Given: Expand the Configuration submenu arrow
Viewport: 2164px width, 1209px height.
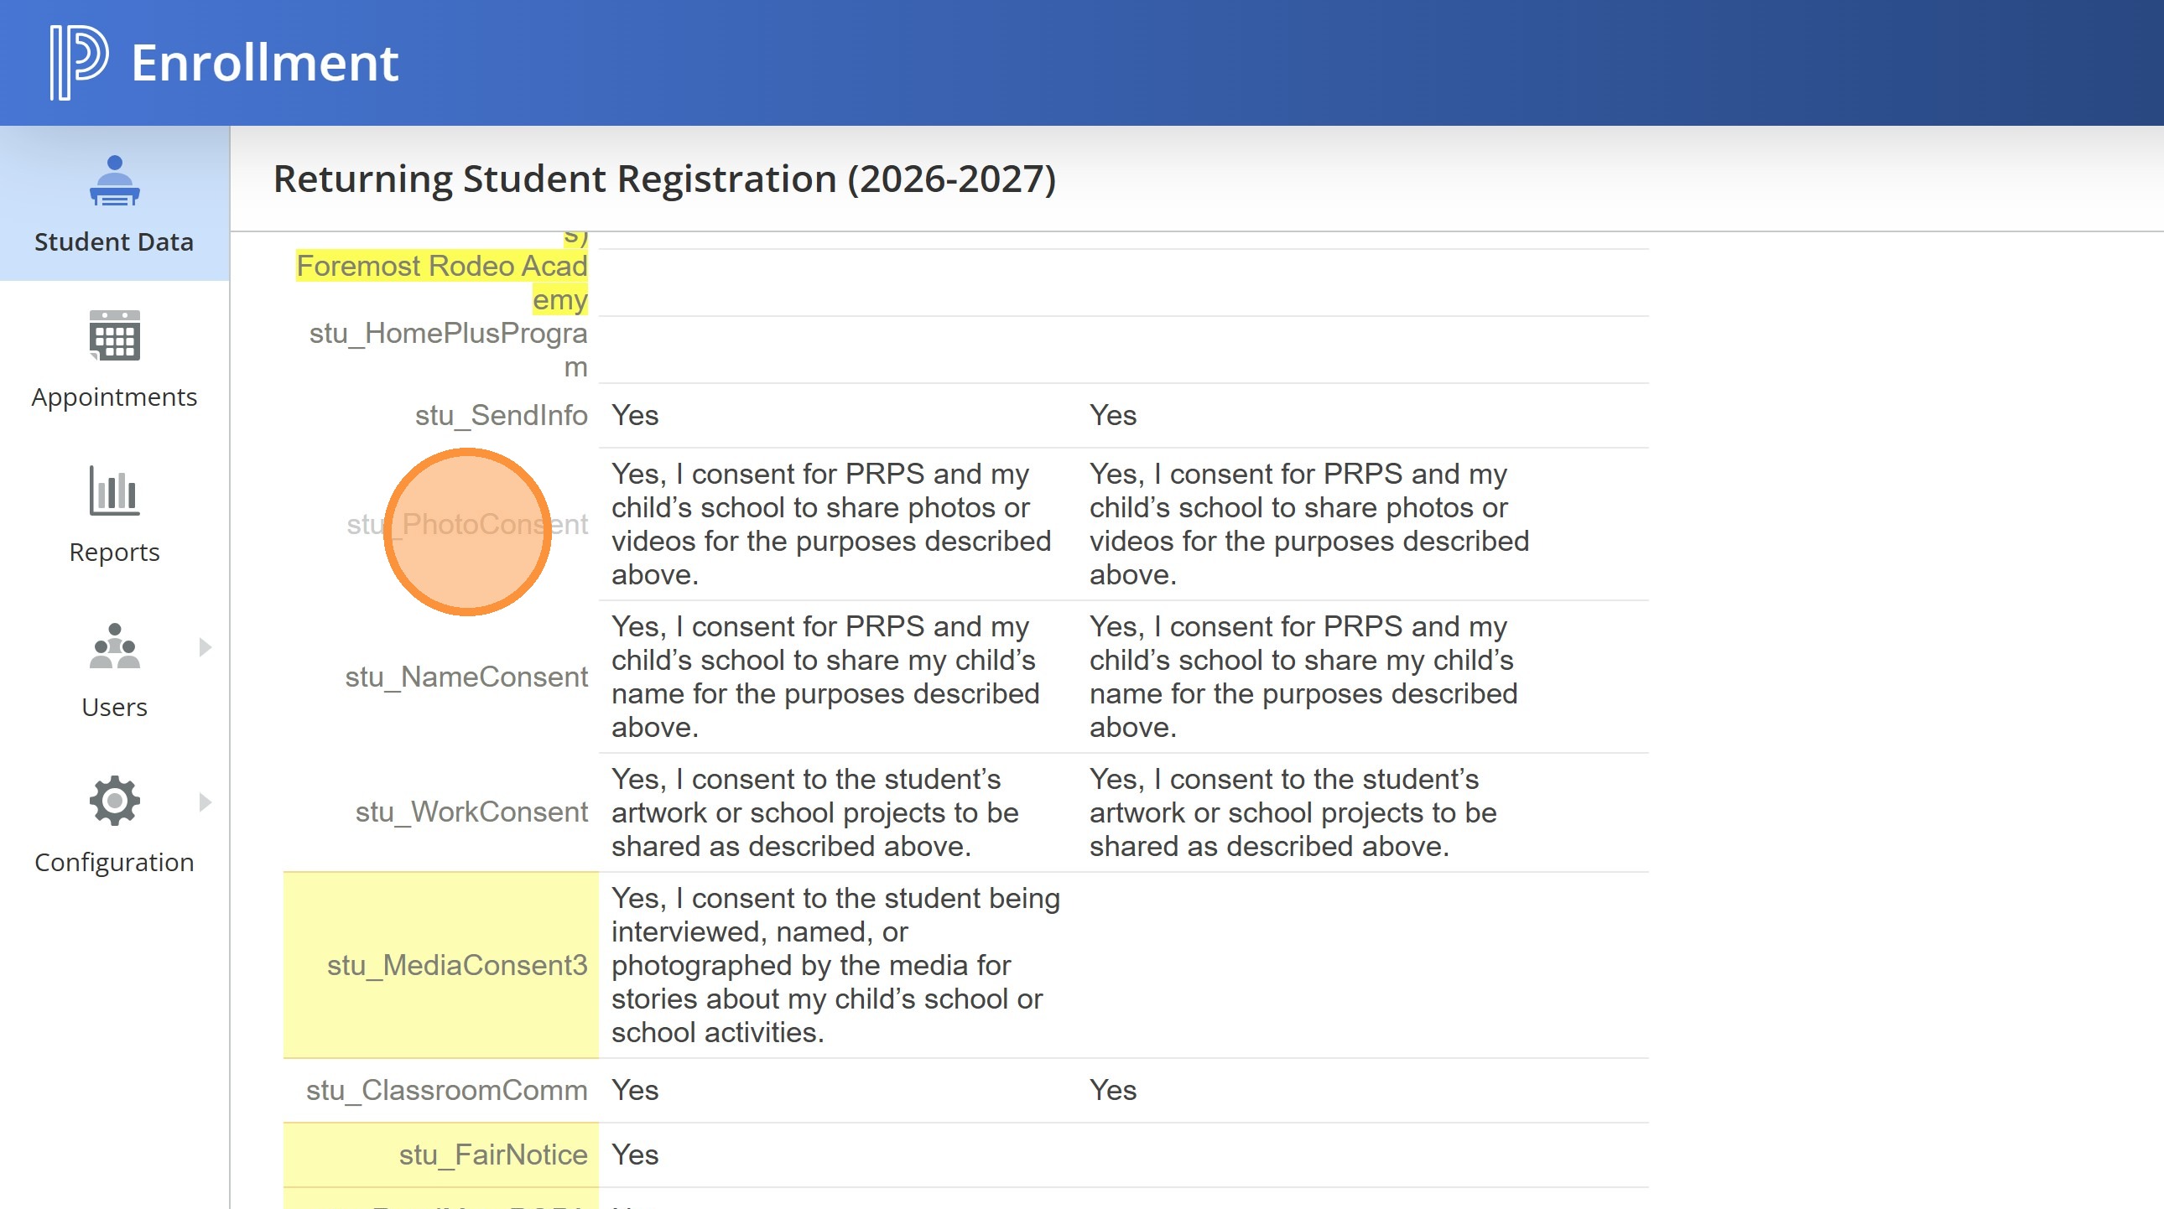Looking at the screenshot, I should (x=205, y=802).
